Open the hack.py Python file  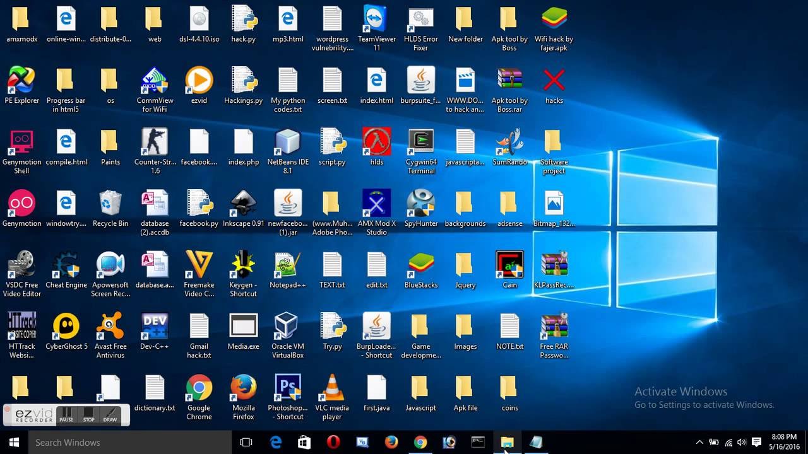point(244,24)
